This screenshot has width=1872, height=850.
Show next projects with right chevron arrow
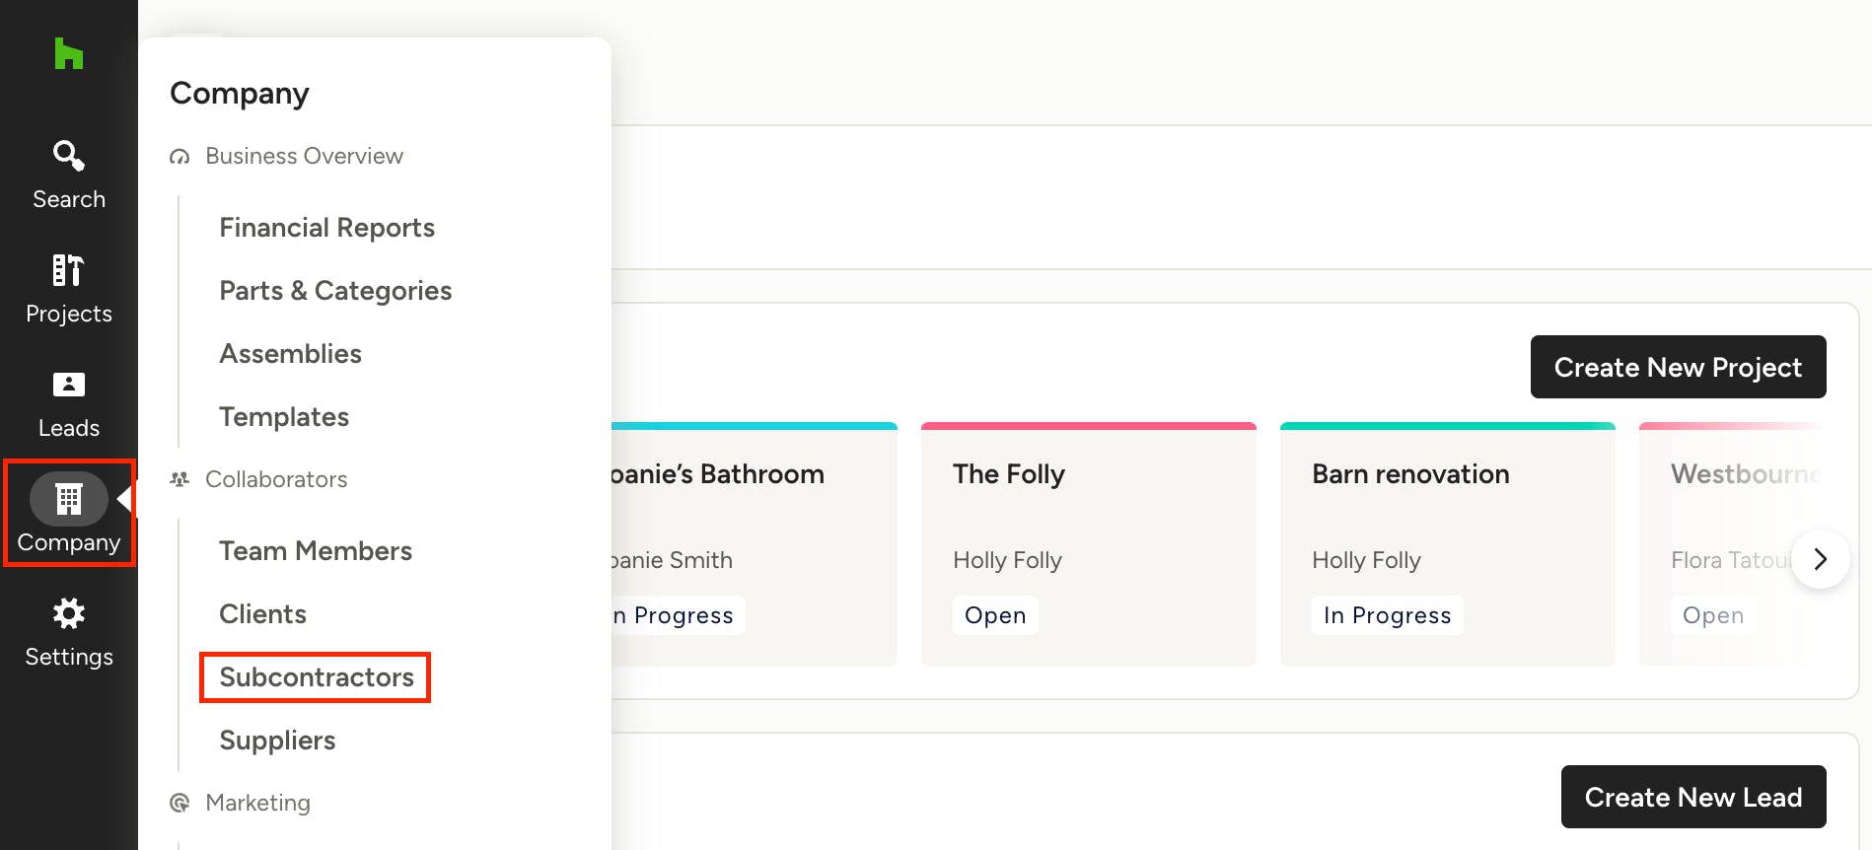(x=1821, y=559)
